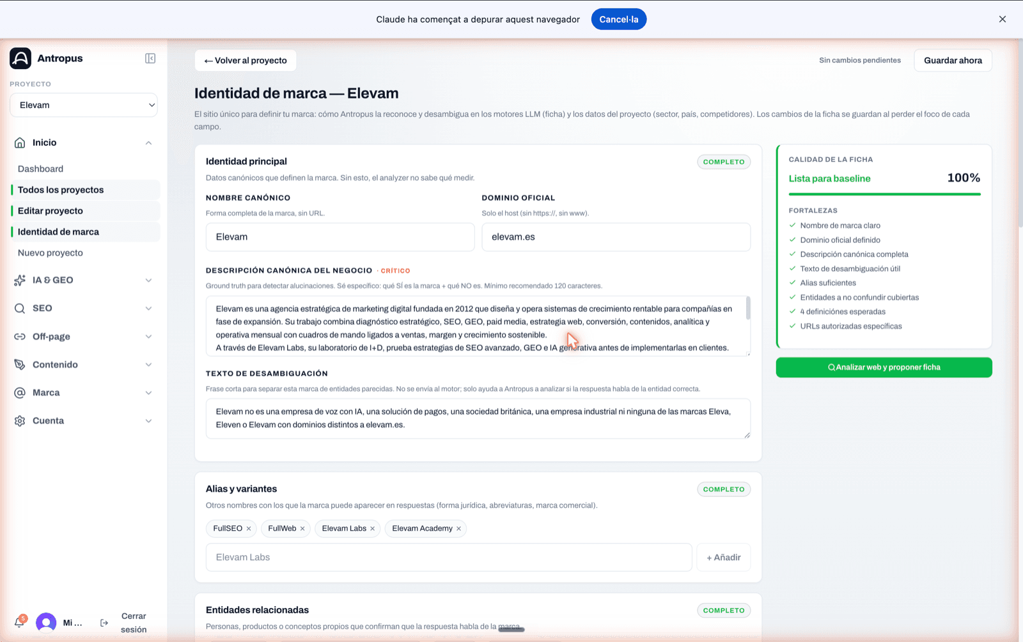Expand the Contenido section chevron
1023x642 pixels.
[148, 364]
